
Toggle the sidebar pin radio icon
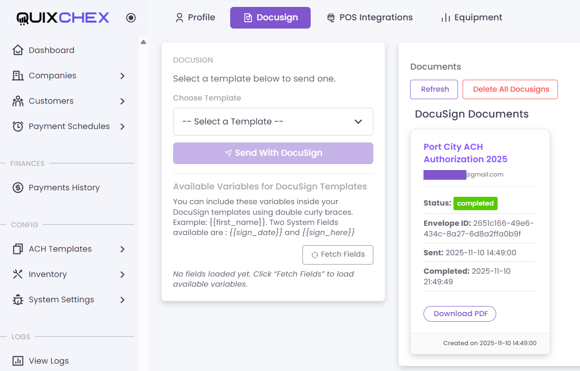coord(131,18)
